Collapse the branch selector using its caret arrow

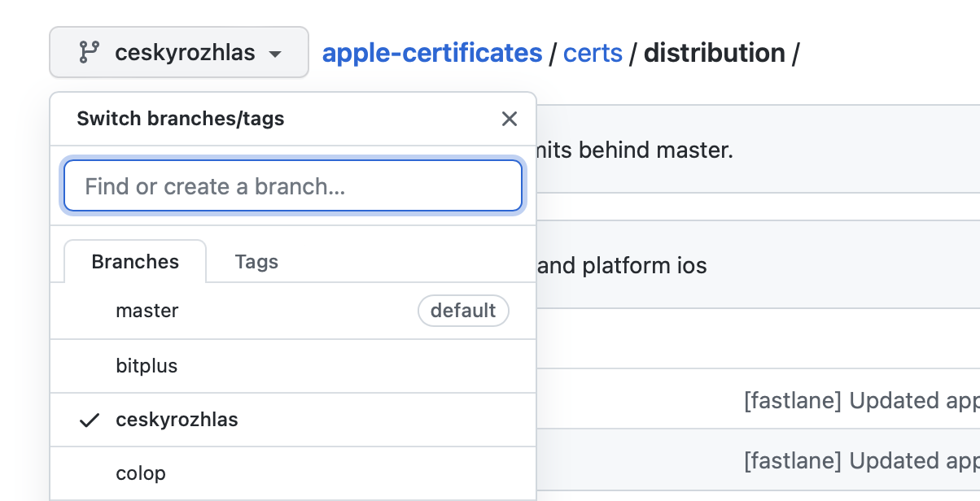pos(275,54)
